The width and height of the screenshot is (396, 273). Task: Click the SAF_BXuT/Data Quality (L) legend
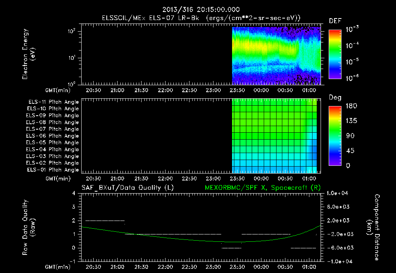pyautogui.click(x=128, y=188)
